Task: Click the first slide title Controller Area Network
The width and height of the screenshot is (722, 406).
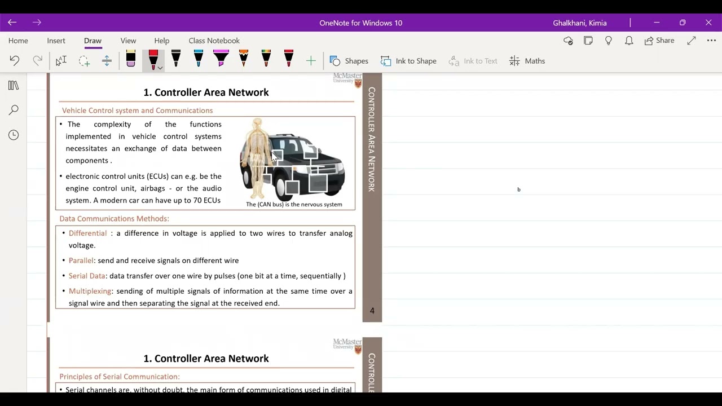Action: click(206, 92)
